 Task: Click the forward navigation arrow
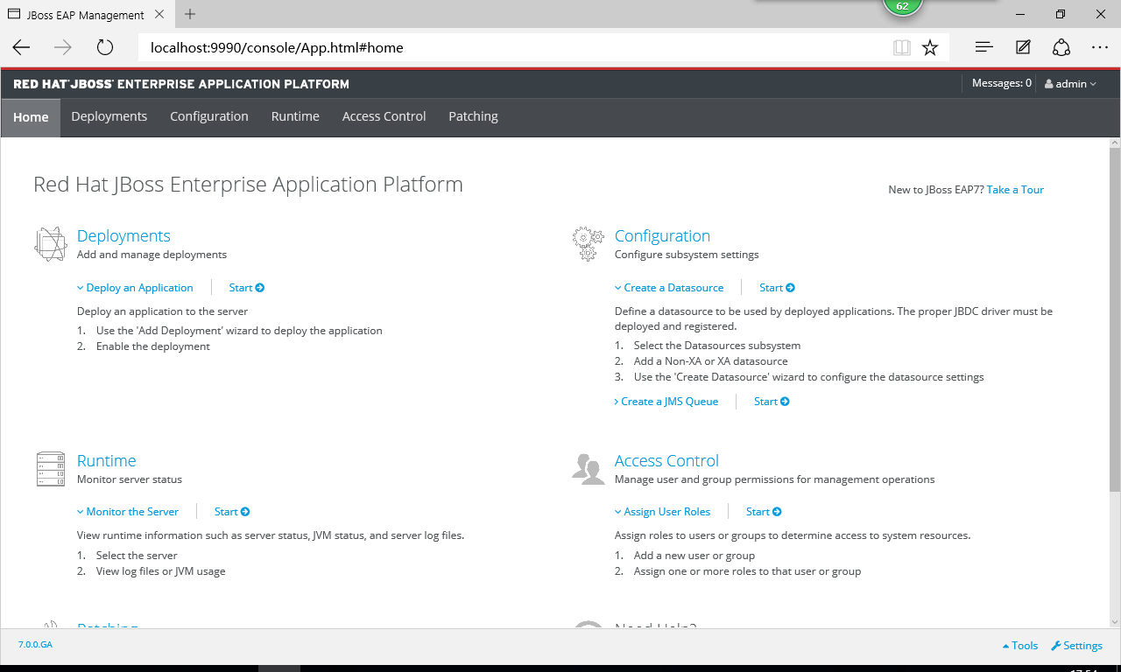tap(63, 48)
